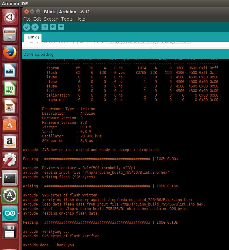This screenshot has width=229, height=250.
Task: Launch LibreOffice Writer from the dock
Action: [10, 71]
